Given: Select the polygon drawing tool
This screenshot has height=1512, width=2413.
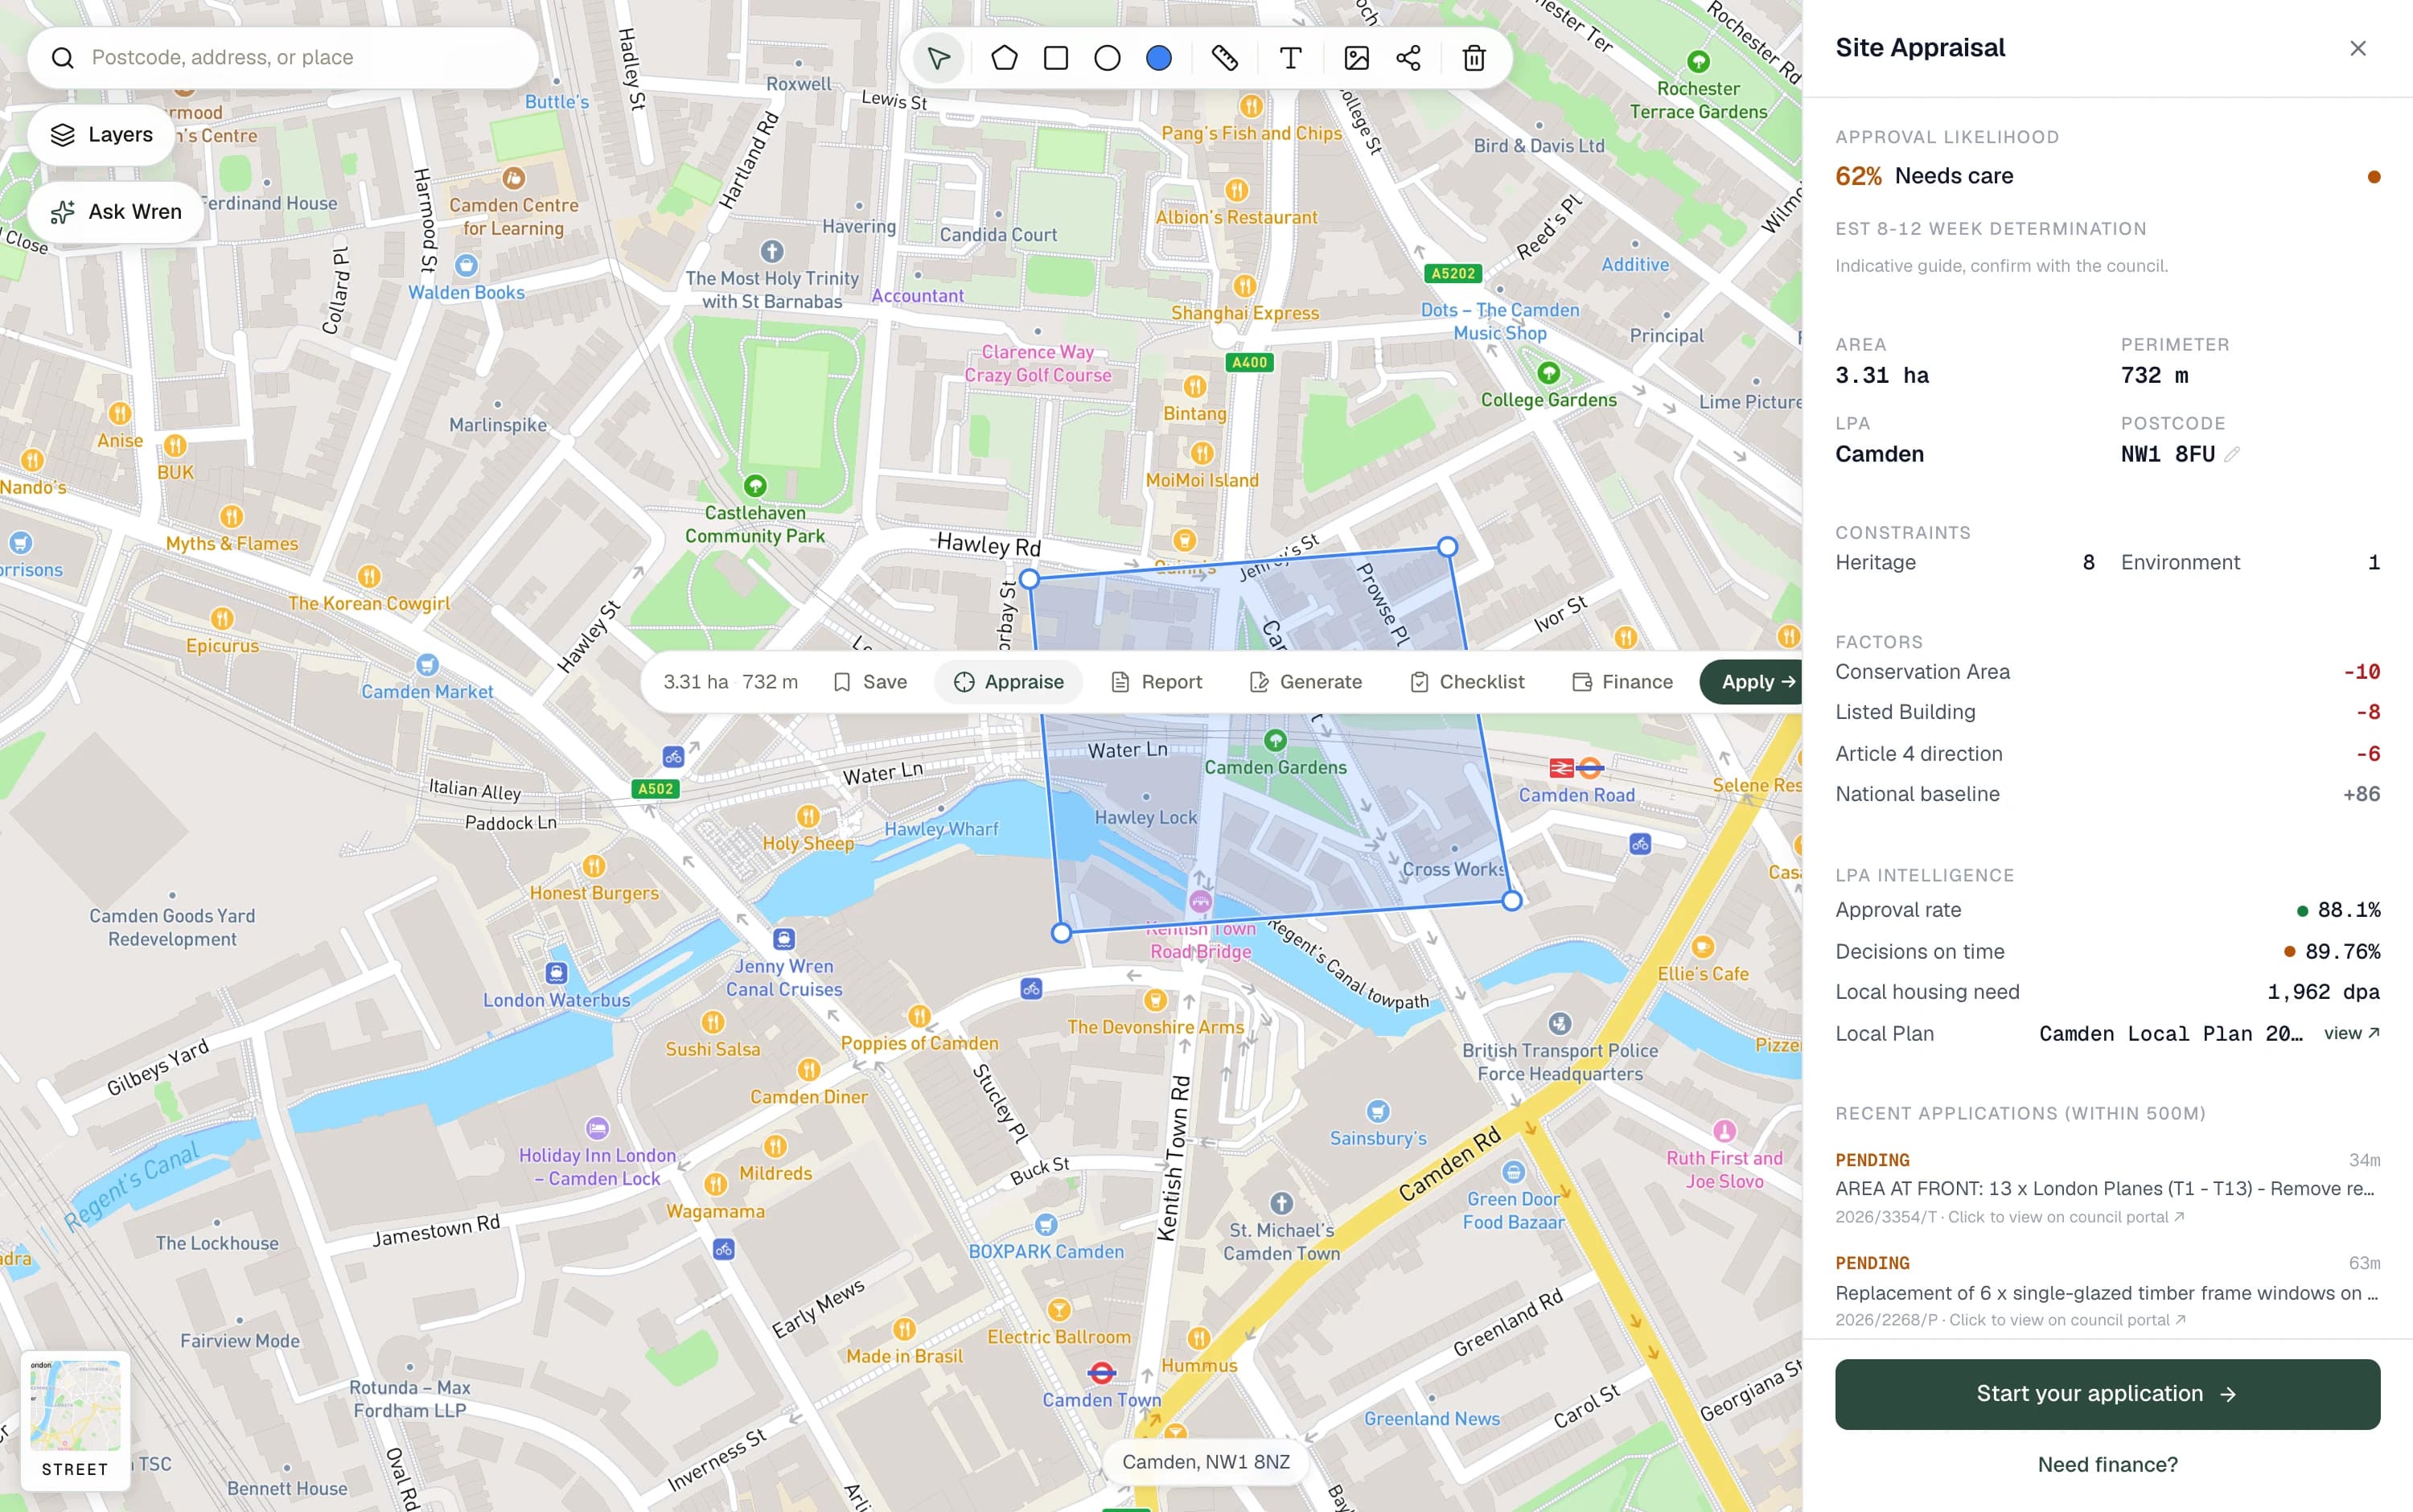Looking at the screenshot, I should 1004,58.
